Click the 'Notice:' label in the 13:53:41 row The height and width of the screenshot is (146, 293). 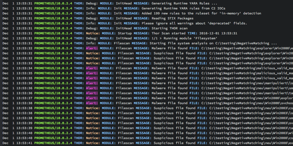[x=93, y=143]
